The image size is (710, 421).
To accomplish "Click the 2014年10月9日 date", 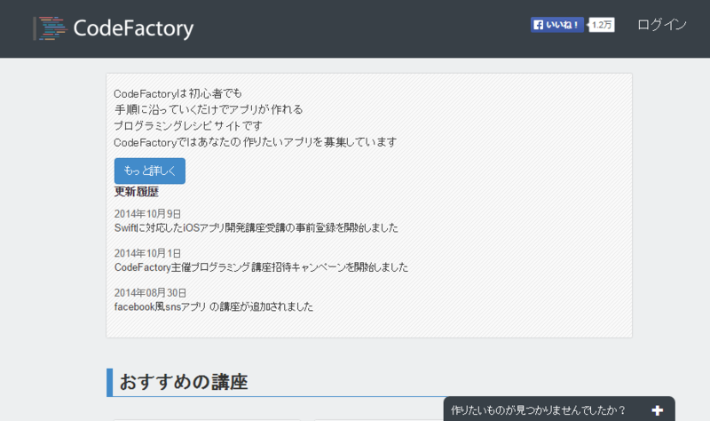I will 147,213.
